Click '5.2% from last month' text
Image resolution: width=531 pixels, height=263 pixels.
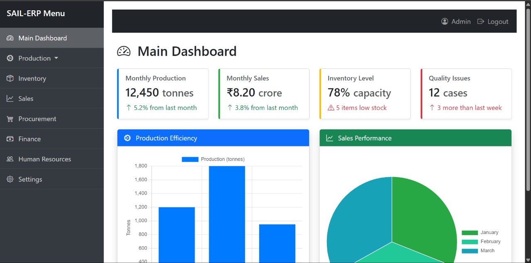click(166, 108)
